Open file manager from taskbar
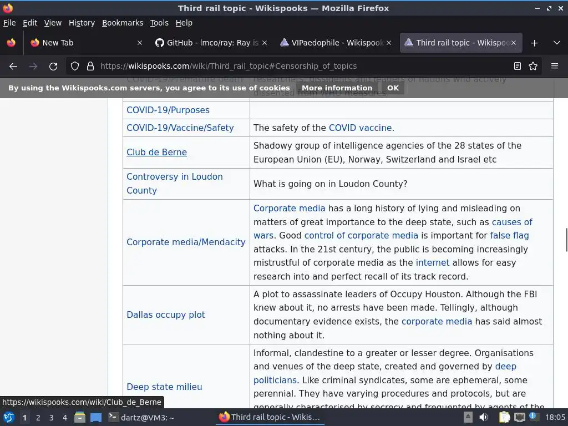This screenshot has height=426, width=568. 80,417
